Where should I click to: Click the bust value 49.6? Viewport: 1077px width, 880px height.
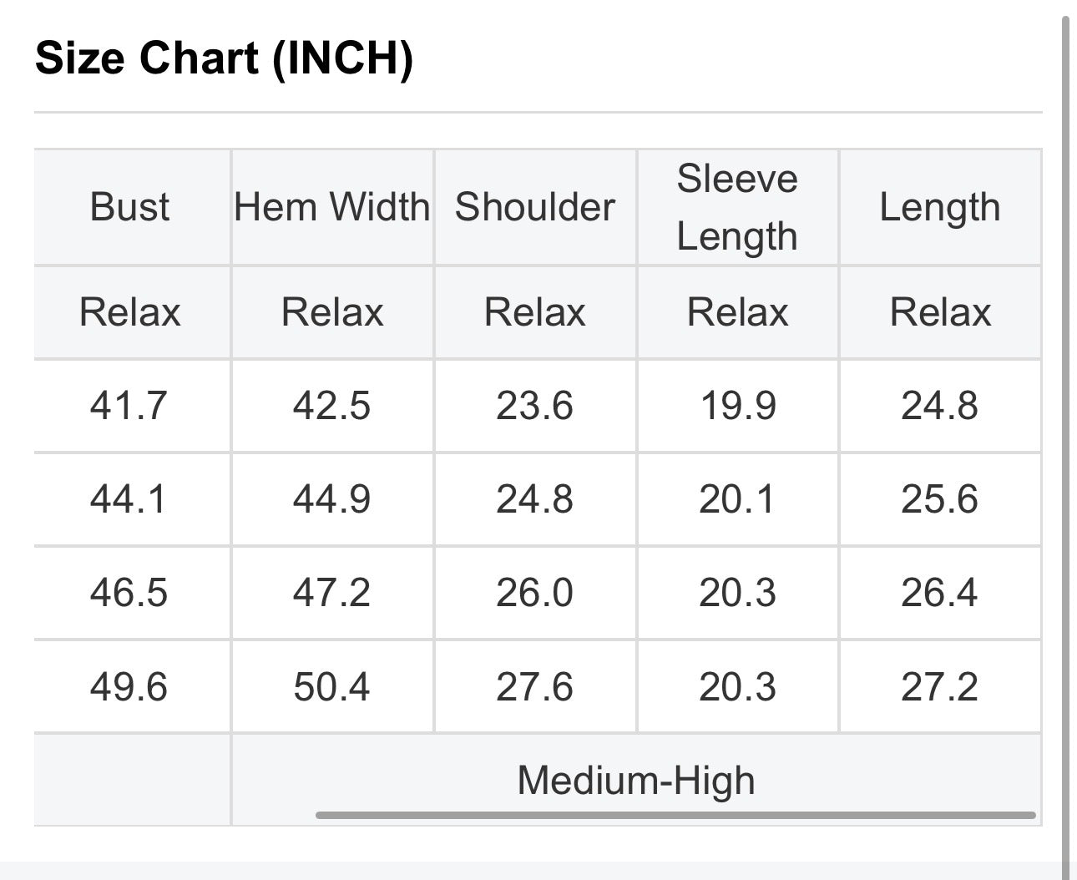(129, 687)
